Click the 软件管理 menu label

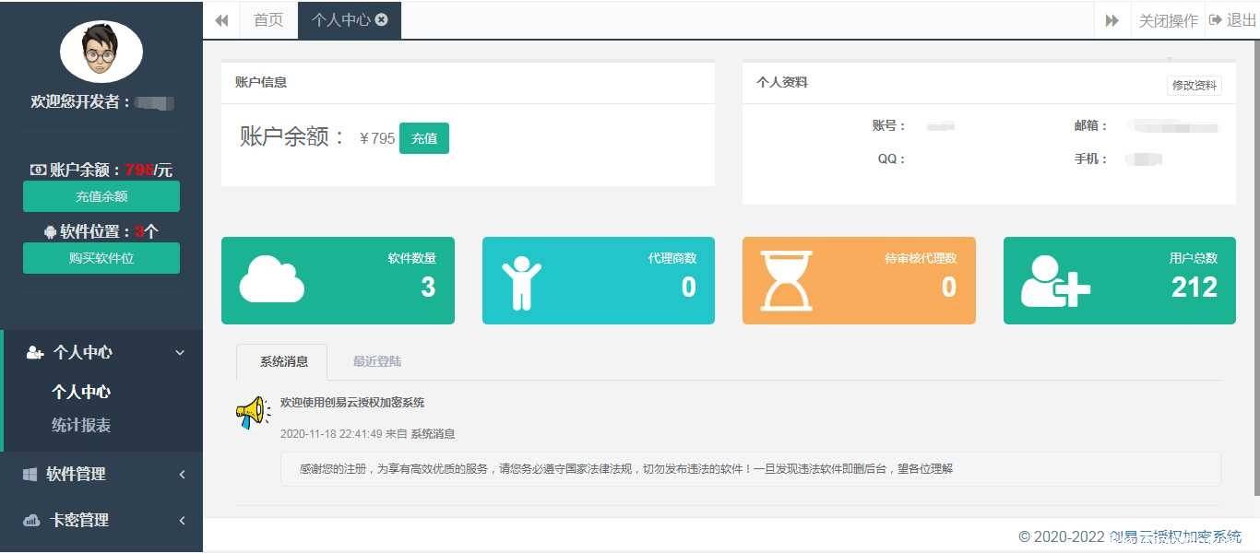[77, 474]
